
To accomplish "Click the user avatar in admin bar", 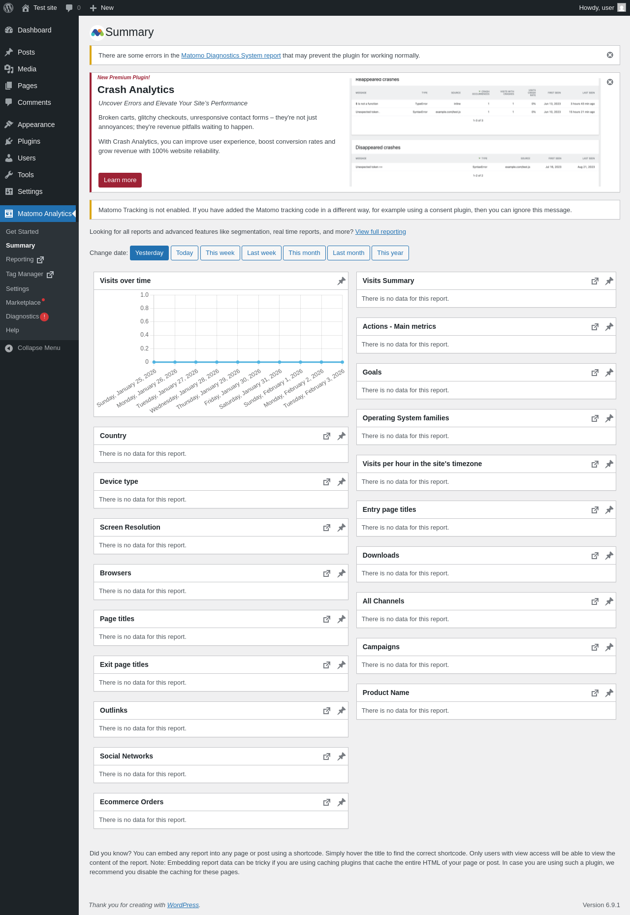I will point(622,8).
